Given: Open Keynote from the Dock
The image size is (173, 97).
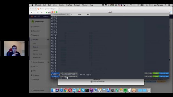Looking at the screenshot, I should point(104,90).
